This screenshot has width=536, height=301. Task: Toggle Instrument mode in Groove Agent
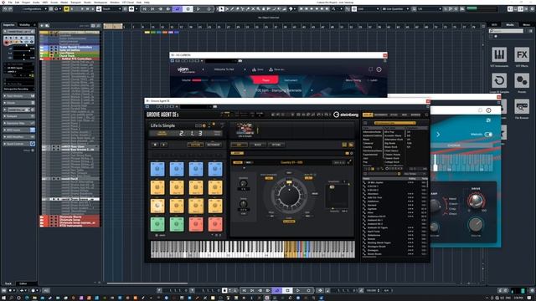click(x=214, y=145)
